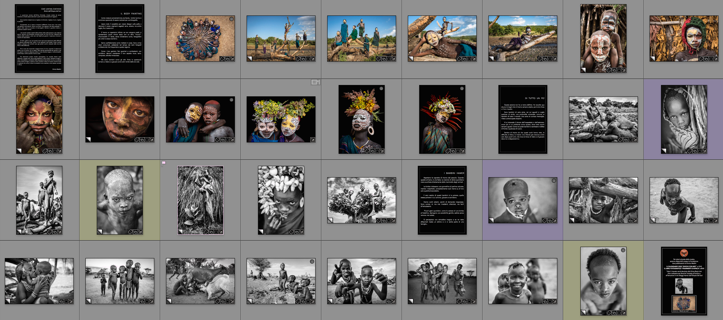This screenshot has height=320, width=723.
Task: Toggle the quick collection circle on the aerial children-circle photo
Action: [231, 19]
